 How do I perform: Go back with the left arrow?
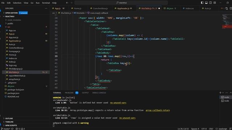[67, 3]
